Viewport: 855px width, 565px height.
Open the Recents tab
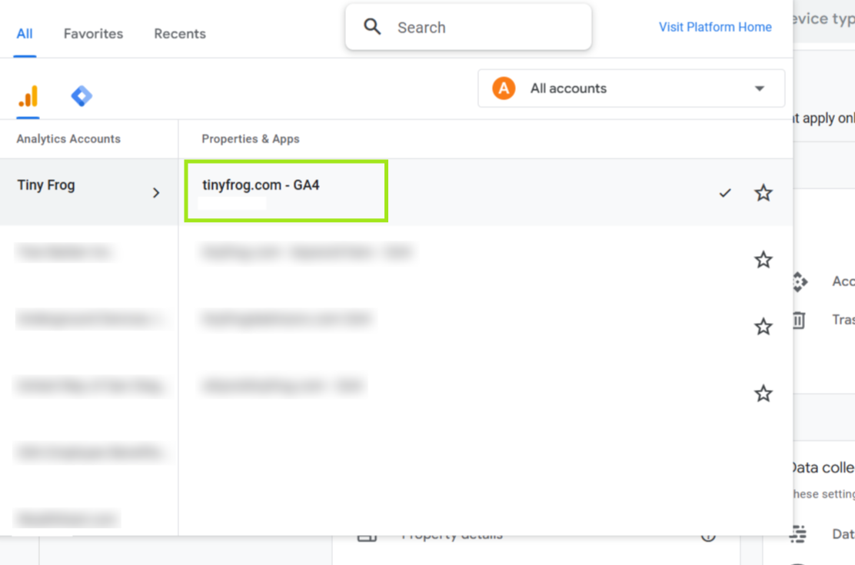click(x=180, y=34)
